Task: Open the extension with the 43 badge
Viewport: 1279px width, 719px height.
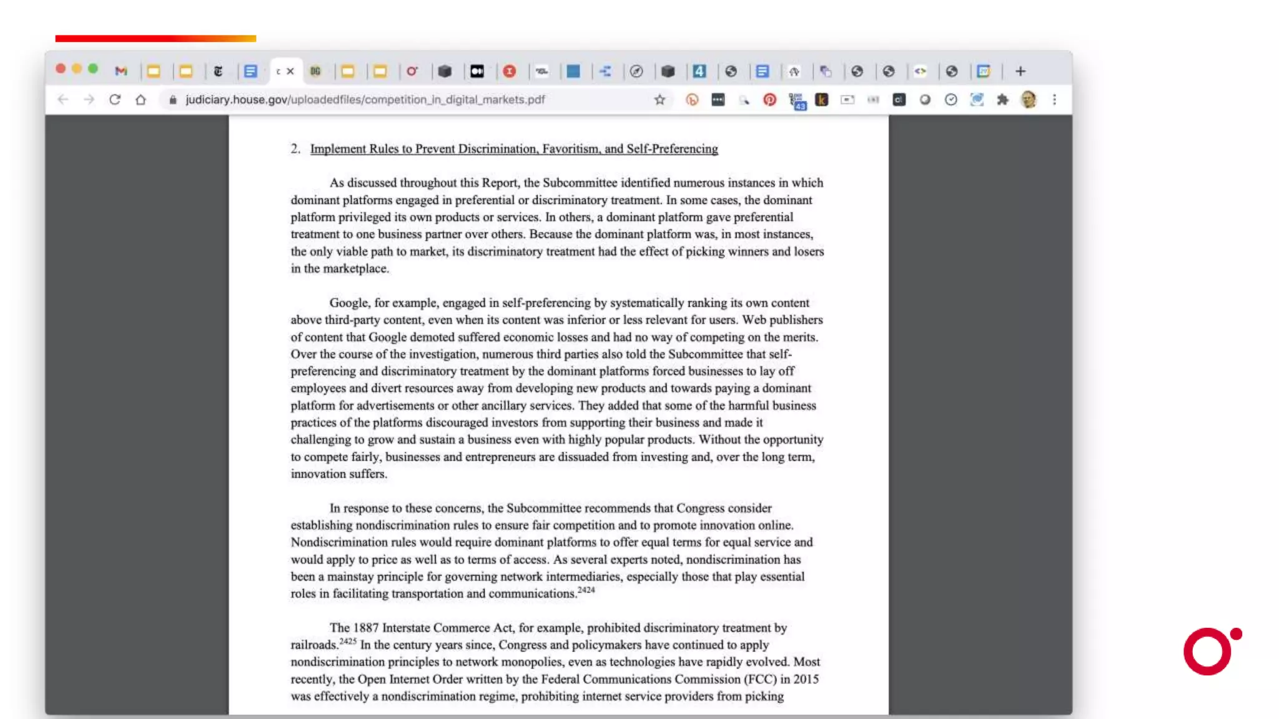Action: [x=796, y=101]
